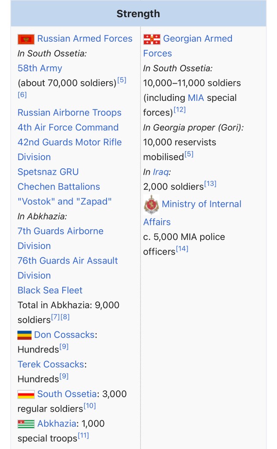The width and height of the screenshot is (277, 449).
Task: Click the Russian Armed Forces flag icon
Action: (x=26, y=39)
